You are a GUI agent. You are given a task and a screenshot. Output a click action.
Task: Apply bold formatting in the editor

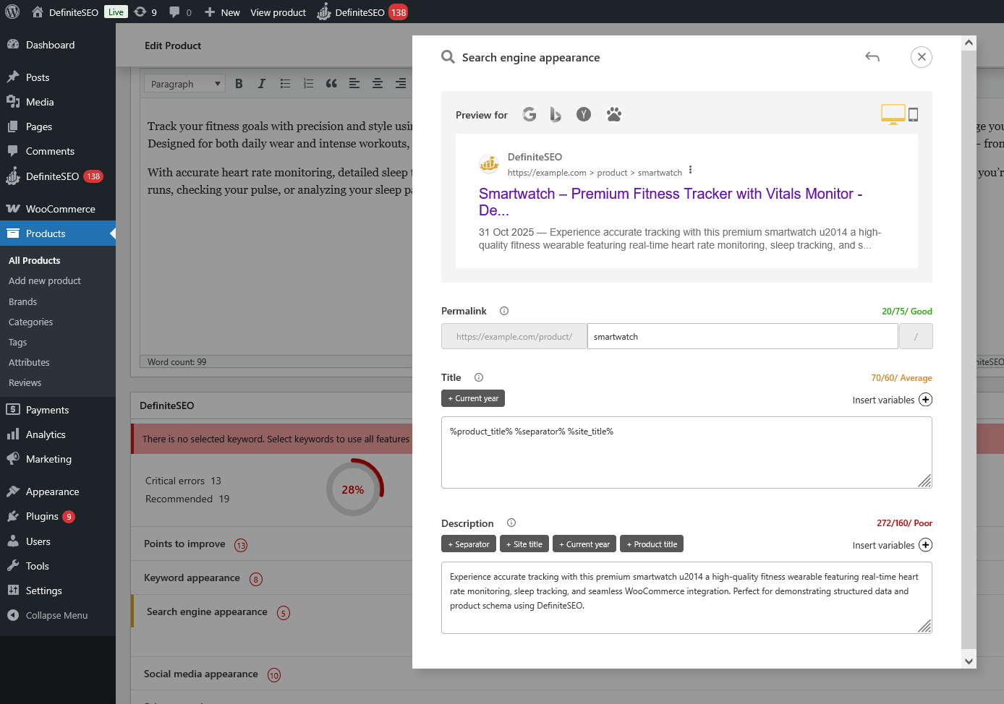coord(239,83)
